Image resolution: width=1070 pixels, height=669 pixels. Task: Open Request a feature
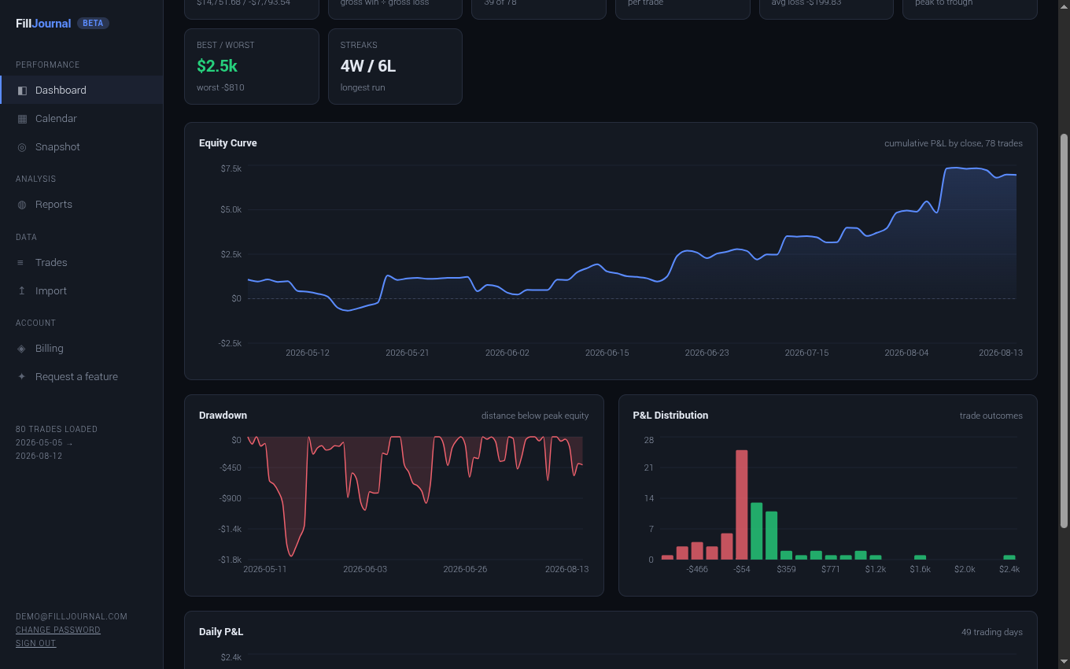click(x=82, y=376)
